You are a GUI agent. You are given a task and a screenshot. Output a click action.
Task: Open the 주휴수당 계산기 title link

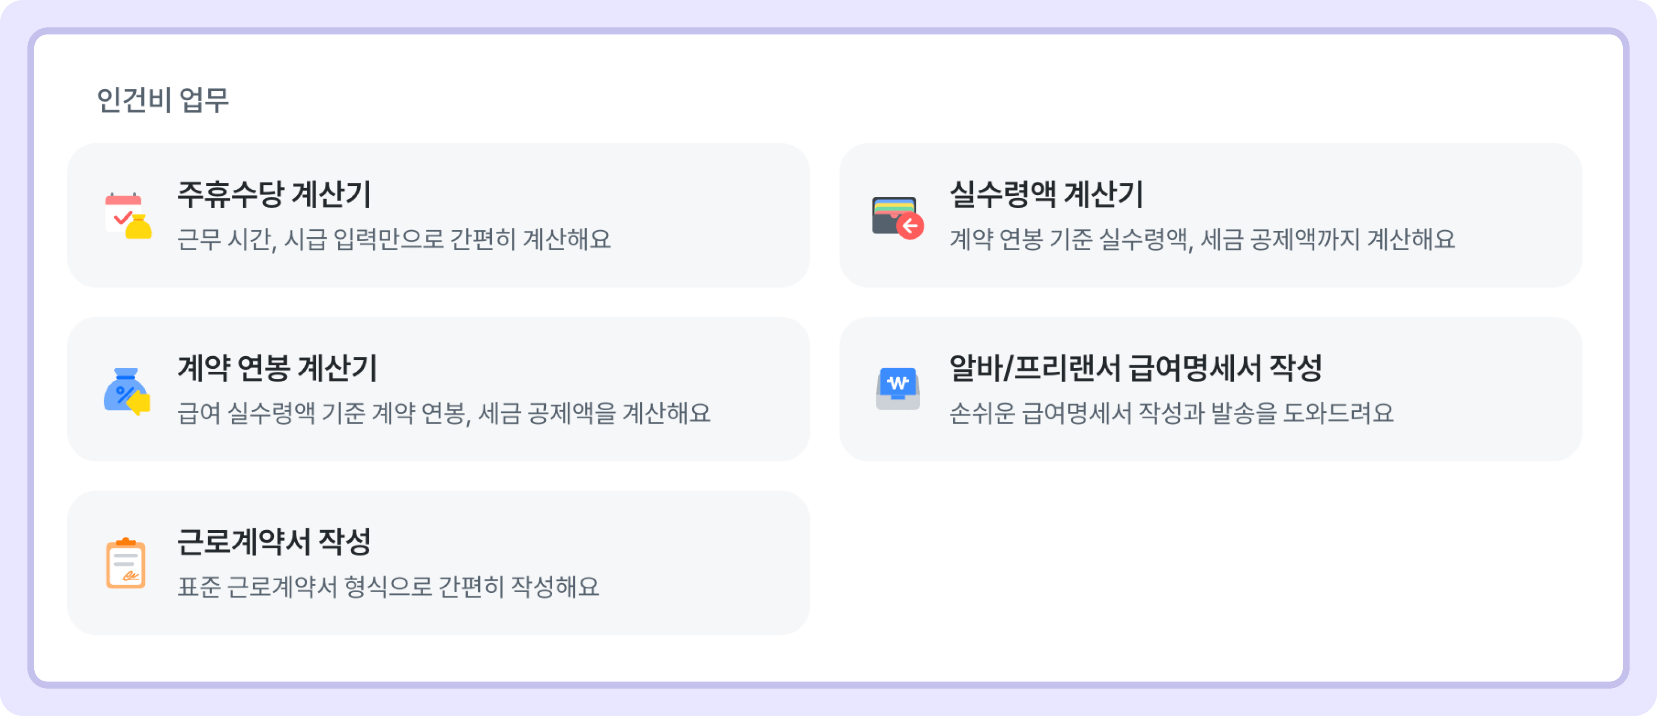click(x=275, y=194)
